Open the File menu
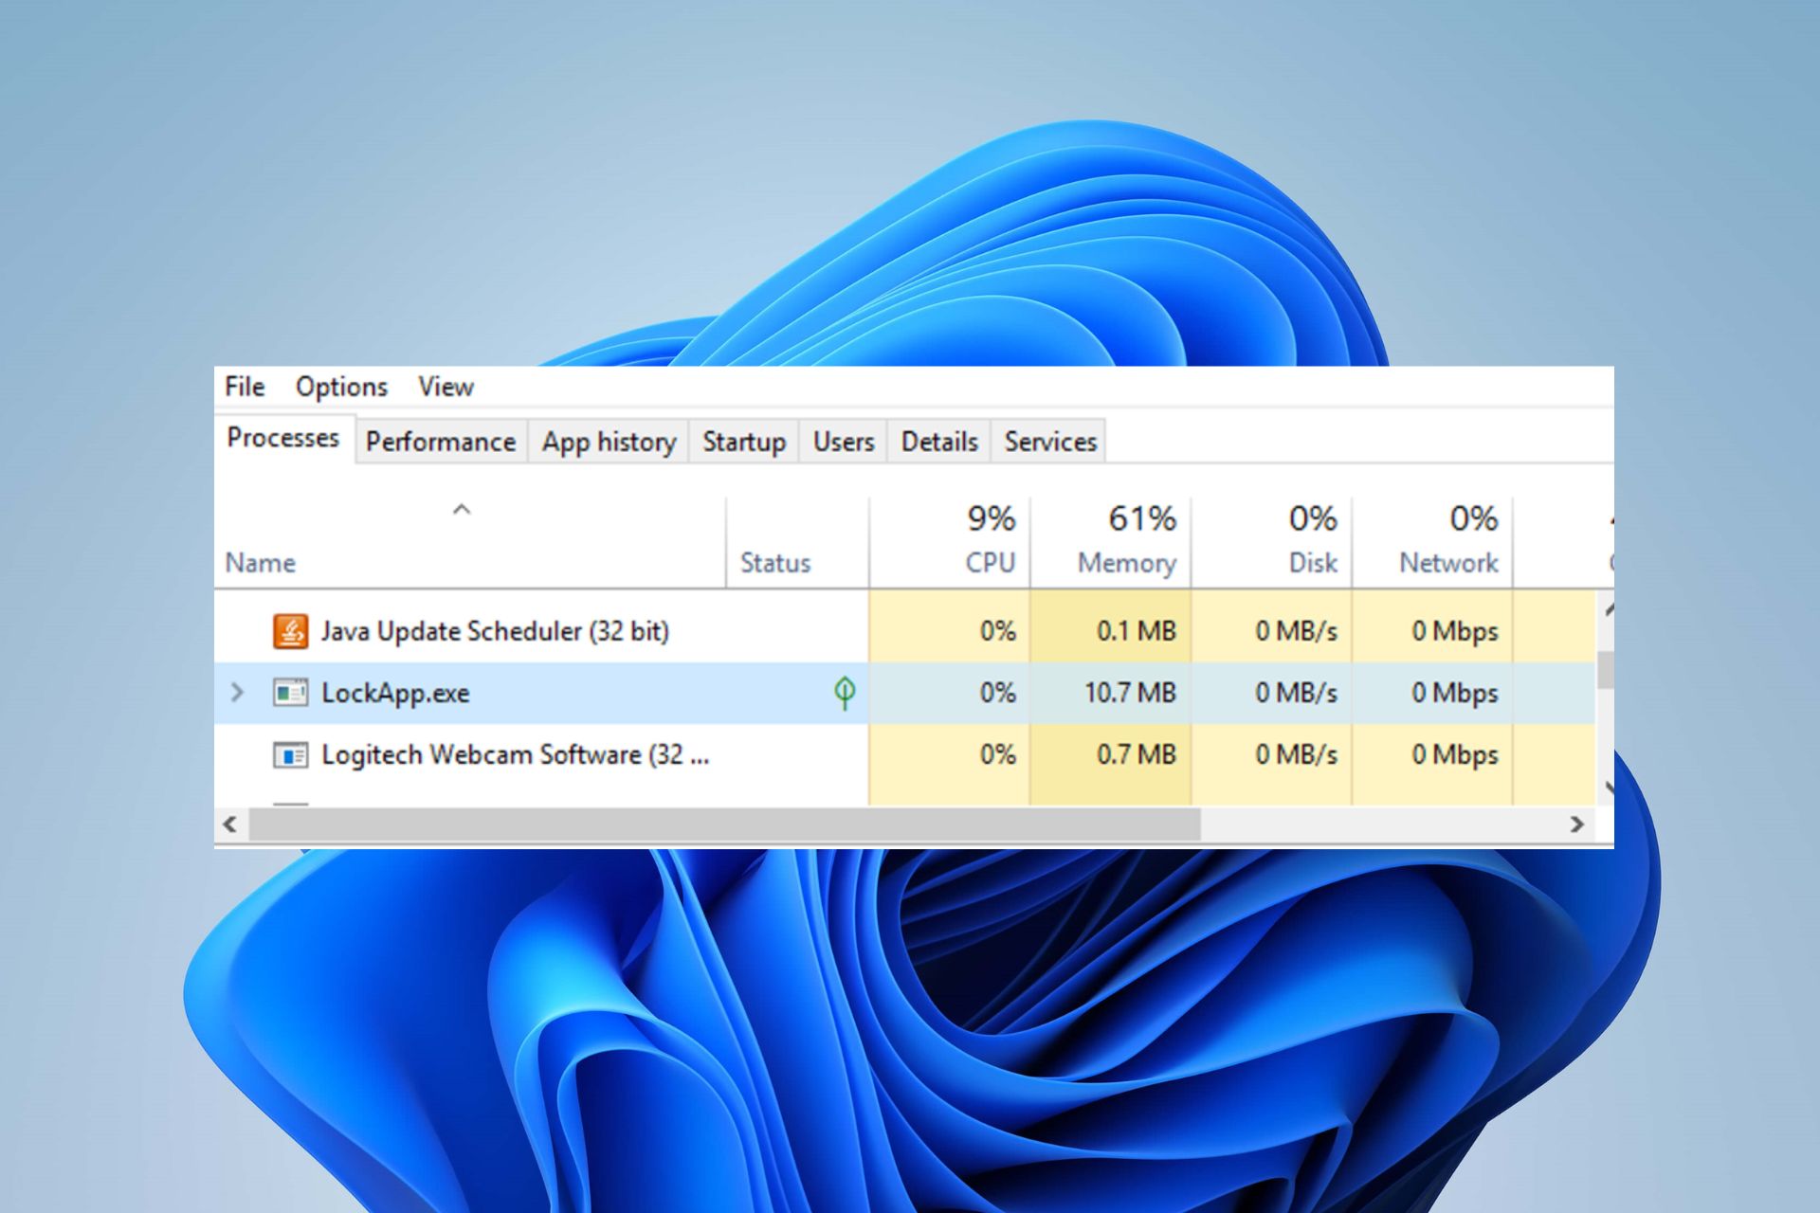Image resolution: width=1820 pixels, height=1213 pixels. coord(244,387)
